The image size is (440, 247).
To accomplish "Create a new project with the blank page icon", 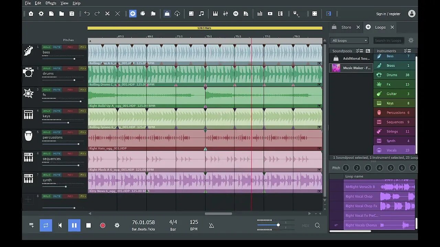I will coord(51,14).
